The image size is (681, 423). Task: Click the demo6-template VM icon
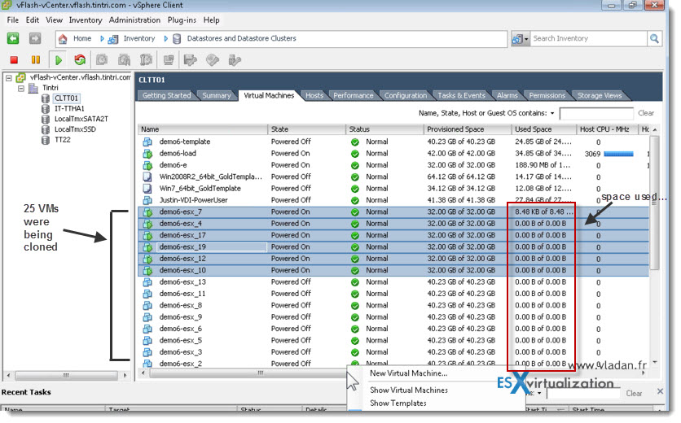147,142
